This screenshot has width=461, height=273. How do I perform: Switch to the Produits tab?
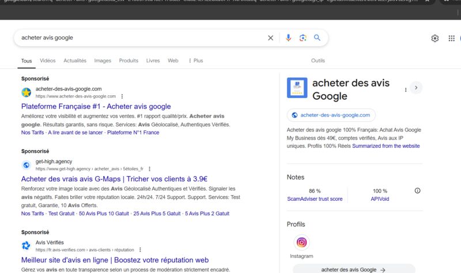[x=129, y=61]
